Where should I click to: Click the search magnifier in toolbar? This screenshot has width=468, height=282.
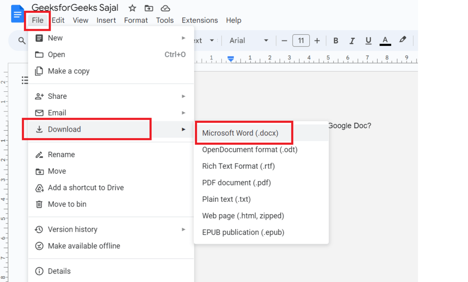pos(22,40)
